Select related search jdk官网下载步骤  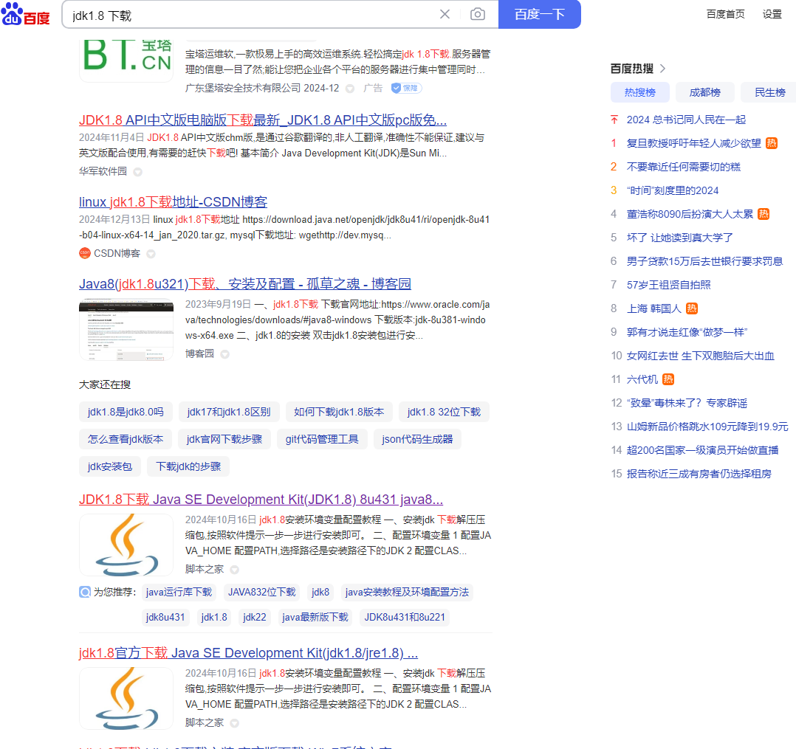pos(224,439)
